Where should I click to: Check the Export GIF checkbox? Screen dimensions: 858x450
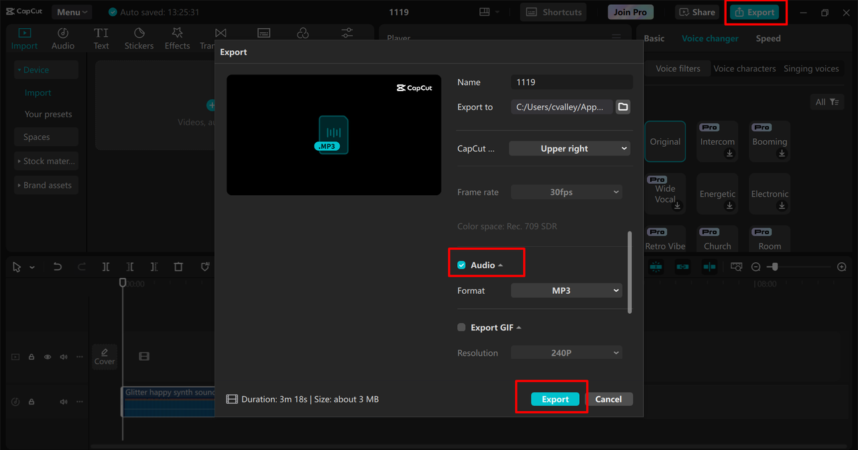click(x=461, y=328)
